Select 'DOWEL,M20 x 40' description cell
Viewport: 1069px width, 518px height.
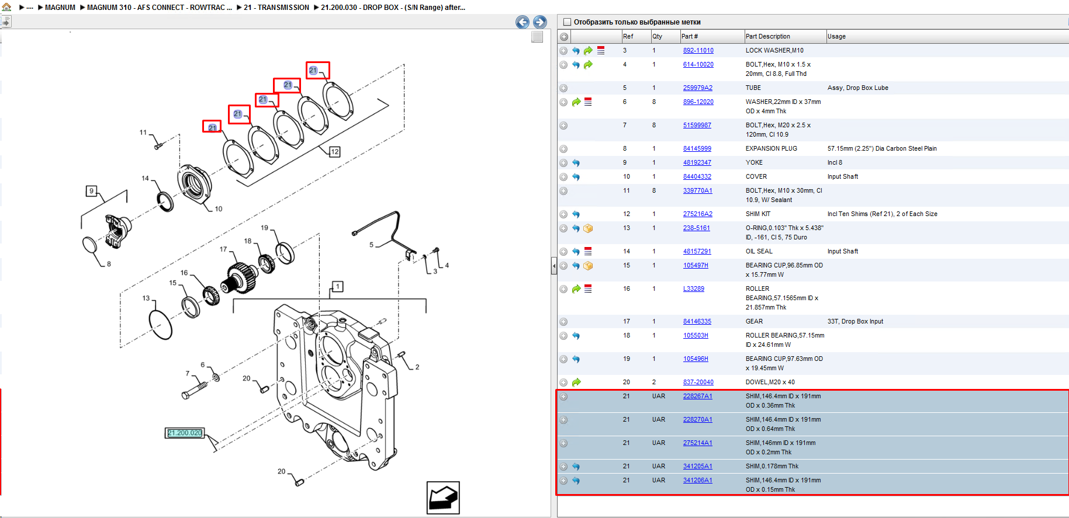(770, 383)
